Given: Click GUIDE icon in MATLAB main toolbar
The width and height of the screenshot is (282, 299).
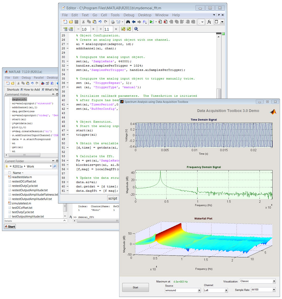Looking at the screenshot, I should pos(47,83).
